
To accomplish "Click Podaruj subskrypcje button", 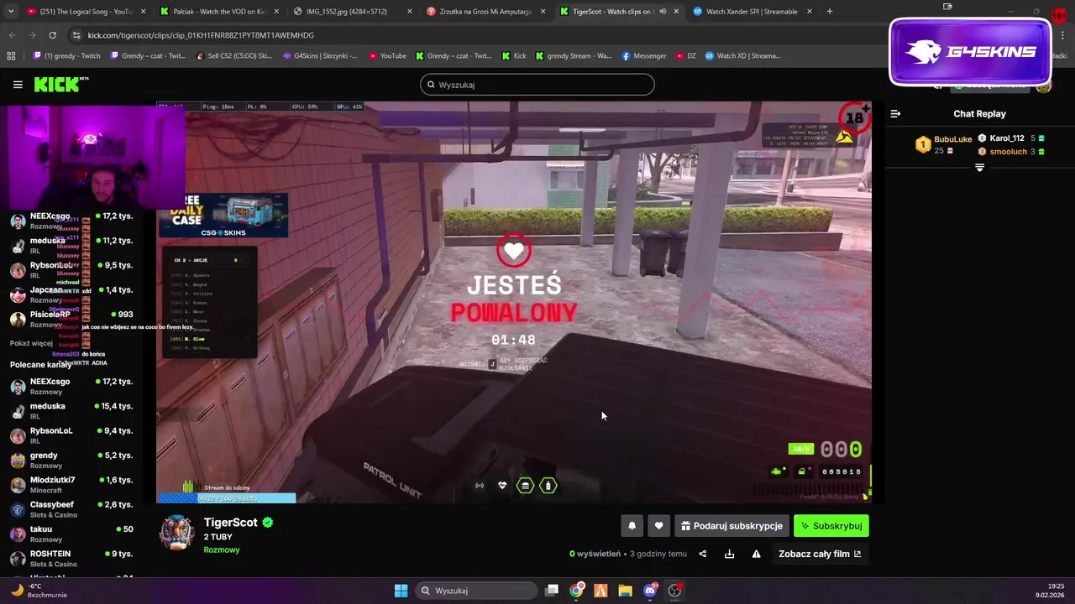I will 732,526.
